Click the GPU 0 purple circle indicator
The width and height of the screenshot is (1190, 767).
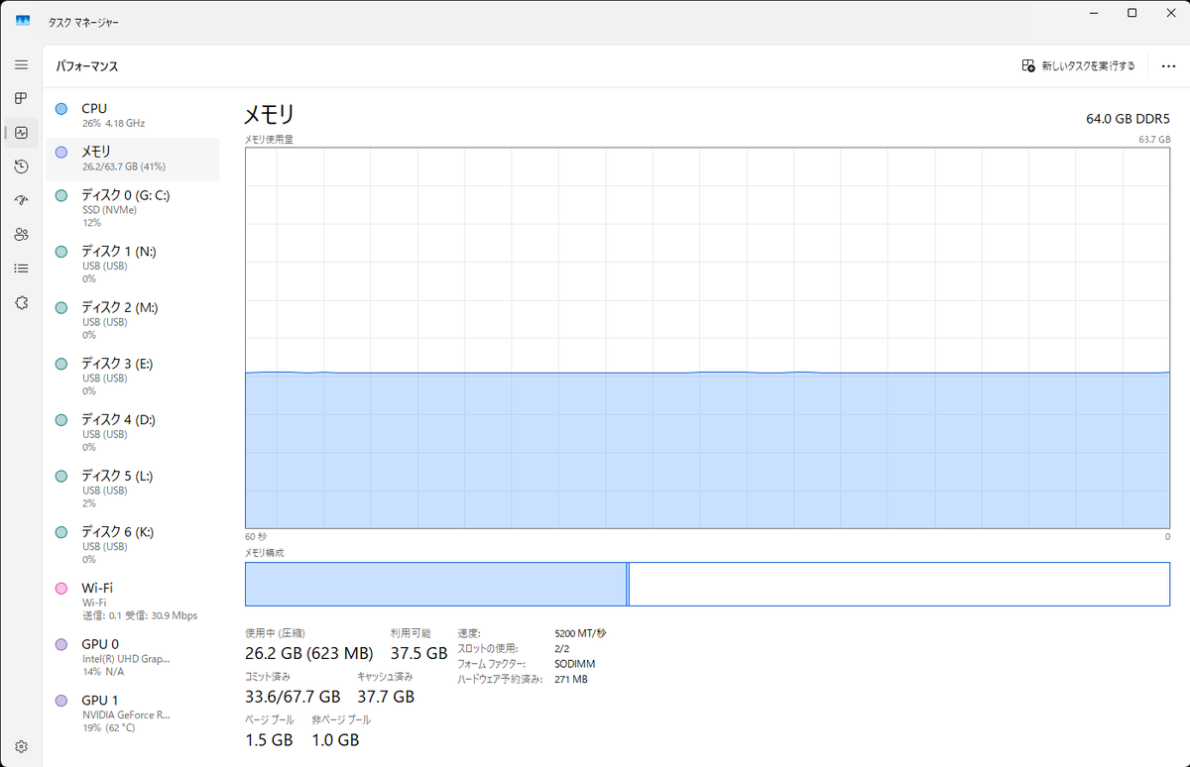61,645
